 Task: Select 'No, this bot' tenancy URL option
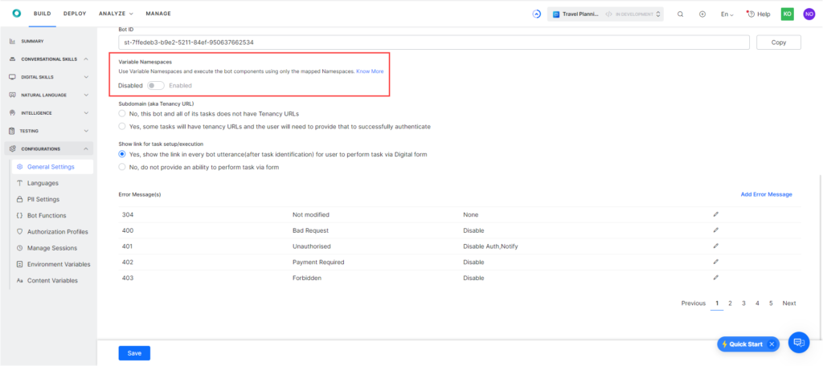click(122, 114)
